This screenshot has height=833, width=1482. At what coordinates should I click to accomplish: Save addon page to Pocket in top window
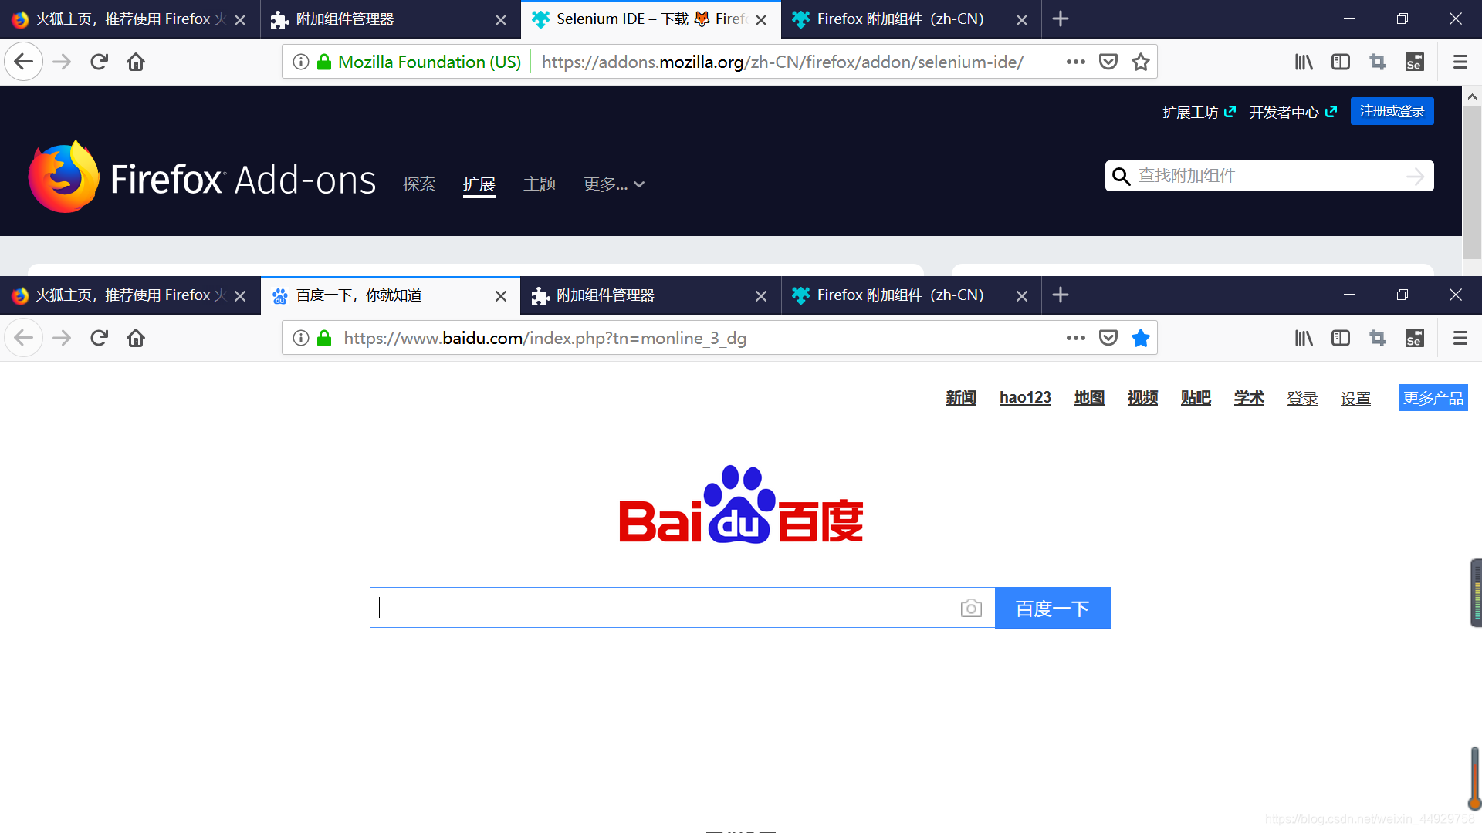point(1108,62)
